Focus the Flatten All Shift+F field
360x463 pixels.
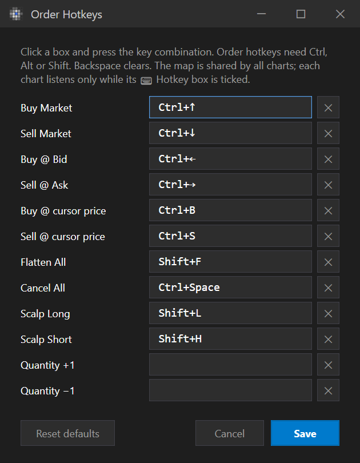(230, 261)
